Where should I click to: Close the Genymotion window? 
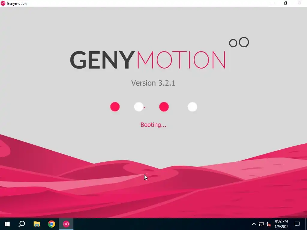coord(300,3)
